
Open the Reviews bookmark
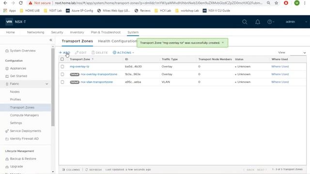(142, 11)
